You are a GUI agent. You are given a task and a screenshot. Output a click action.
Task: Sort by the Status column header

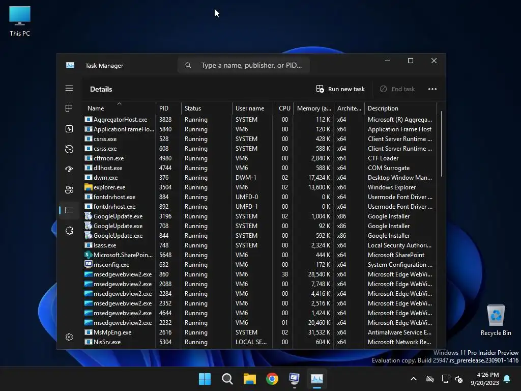tap(207, 108)
